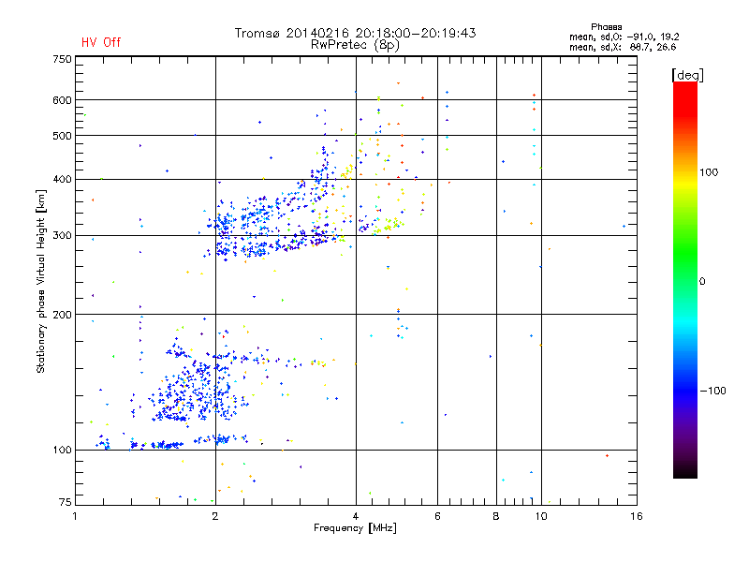Click the y-axis tick label '400'
The image size is (749, 562).
pos(62,180)
